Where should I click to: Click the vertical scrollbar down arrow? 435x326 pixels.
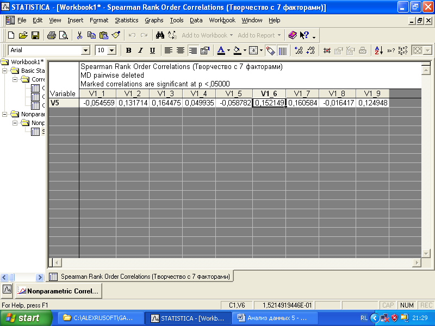point(426,253)
